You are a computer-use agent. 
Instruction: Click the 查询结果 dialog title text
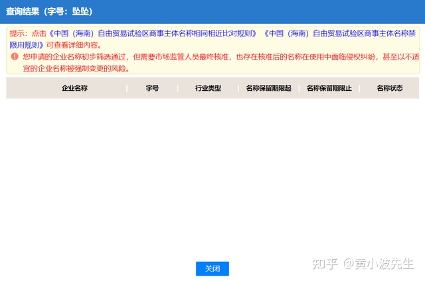click(27, 11)
